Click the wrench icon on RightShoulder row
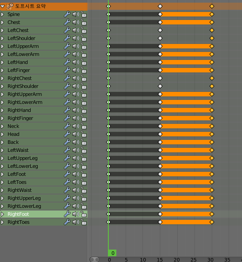 (x=67, y=86)
